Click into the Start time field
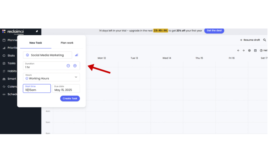Viewport: 272px width, 153px height. (x=37, y=88)
